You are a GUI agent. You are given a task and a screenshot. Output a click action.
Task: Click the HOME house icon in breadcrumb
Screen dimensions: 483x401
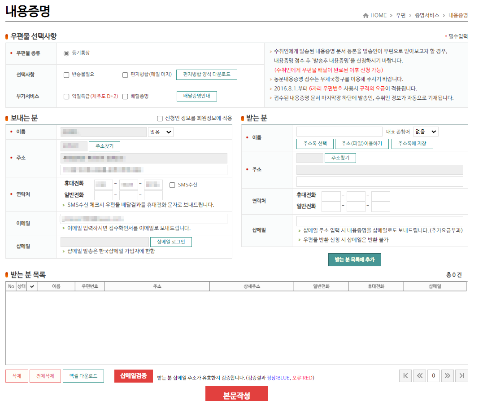(x=366, y=15)
